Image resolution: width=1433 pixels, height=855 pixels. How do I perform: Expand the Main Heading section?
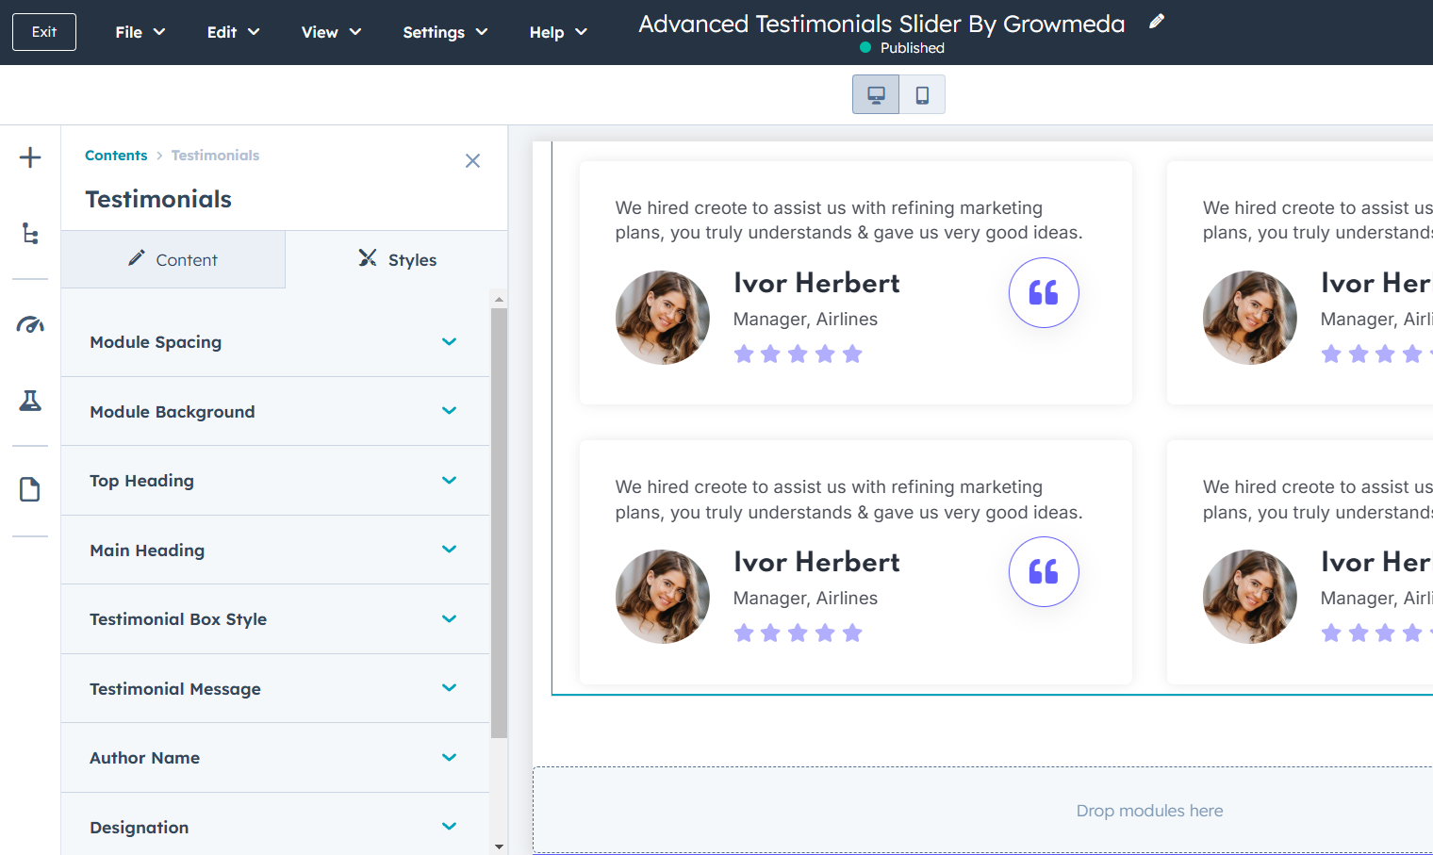(x=274, y=551)
